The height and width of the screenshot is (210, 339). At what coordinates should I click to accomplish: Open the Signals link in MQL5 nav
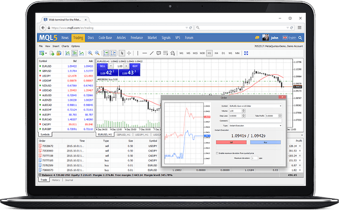[166, 38]
